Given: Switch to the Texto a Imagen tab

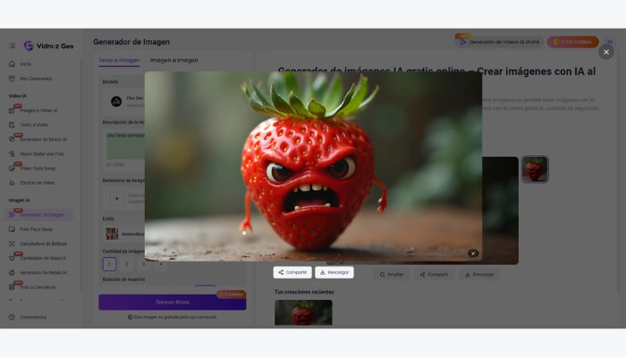Looking at the screenshot, I should tap(119, 61).
